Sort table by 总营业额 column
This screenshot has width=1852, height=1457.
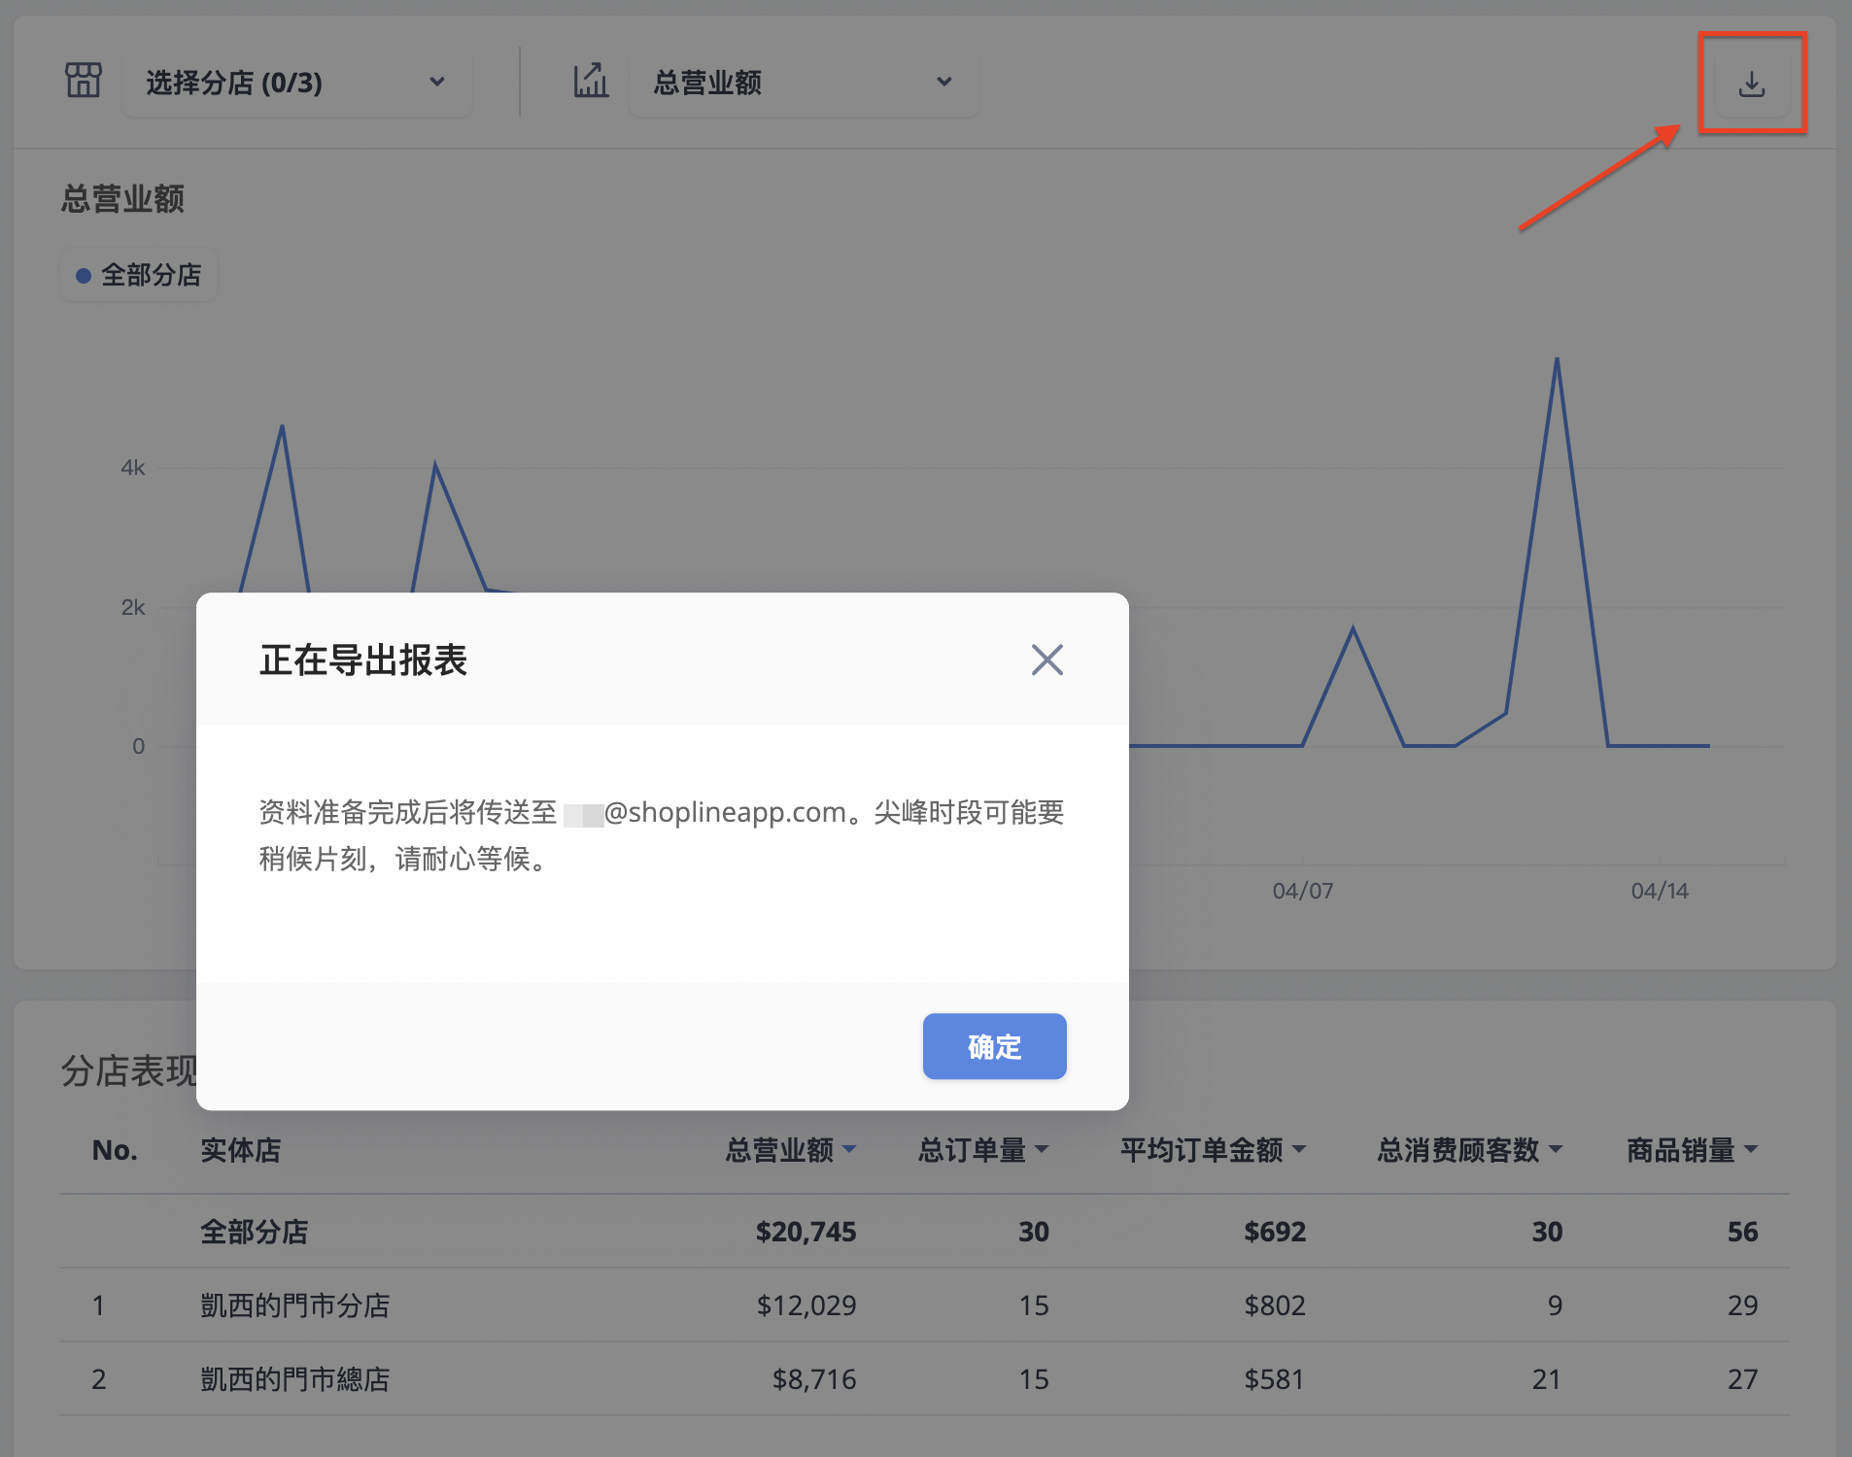click(790, 1150)
